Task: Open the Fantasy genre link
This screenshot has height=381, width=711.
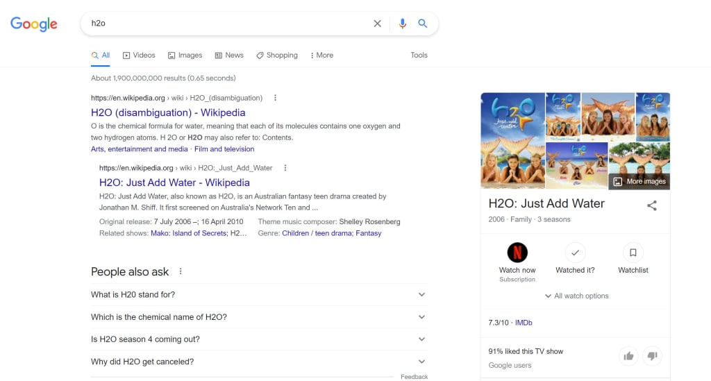Action: click(x=368, y=233)
